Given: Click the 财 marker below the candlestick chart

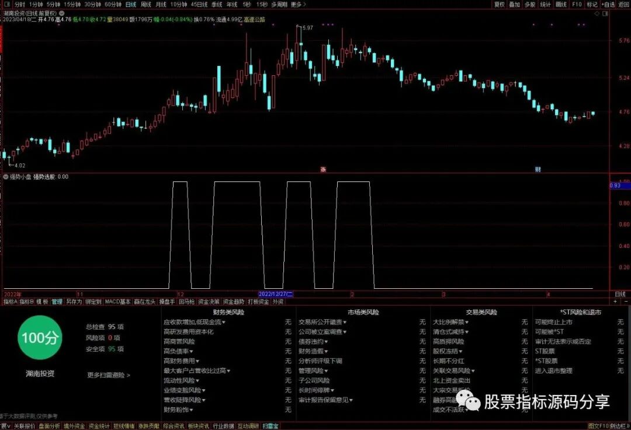Looking at the screenshot, I should click(538, 170).
